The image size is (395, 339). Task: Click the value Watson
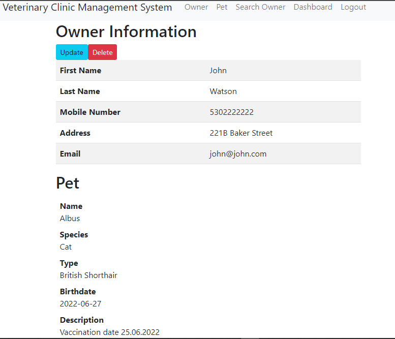pos(223,91)
